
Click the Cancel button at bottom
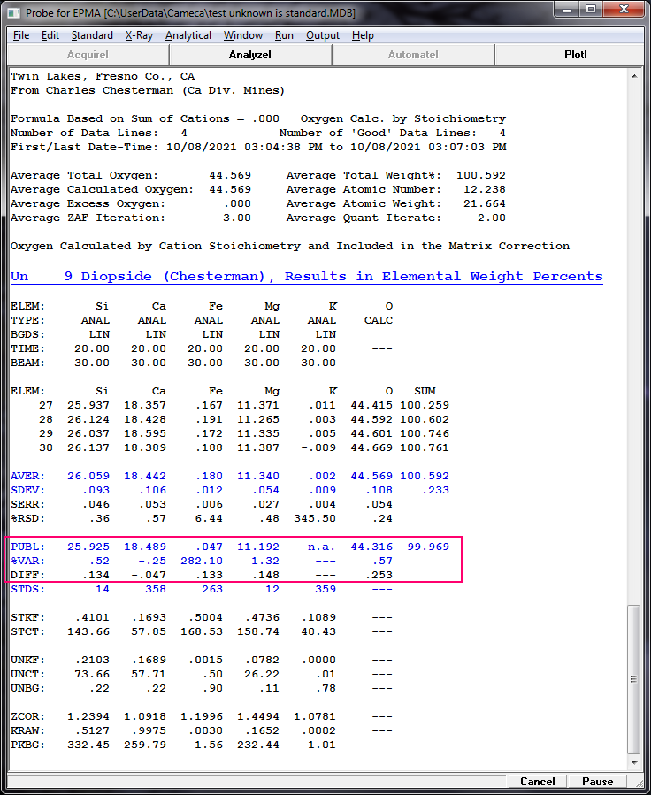(537, 781)
